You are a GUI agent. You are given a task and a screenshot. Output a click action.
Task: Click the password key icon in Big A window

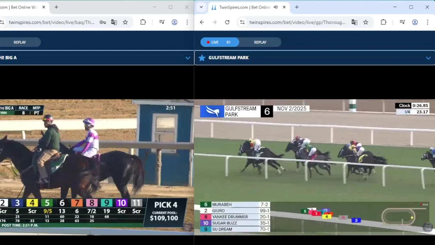(102, 22)
